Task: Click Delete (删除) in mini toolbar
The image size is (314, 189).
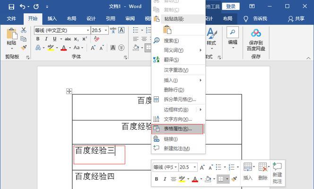Action: click(x=263, y=172)
